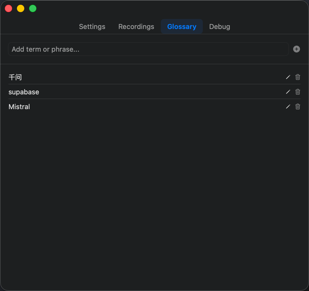Focus the Add term or phrase field

click(x=148, y=49)
